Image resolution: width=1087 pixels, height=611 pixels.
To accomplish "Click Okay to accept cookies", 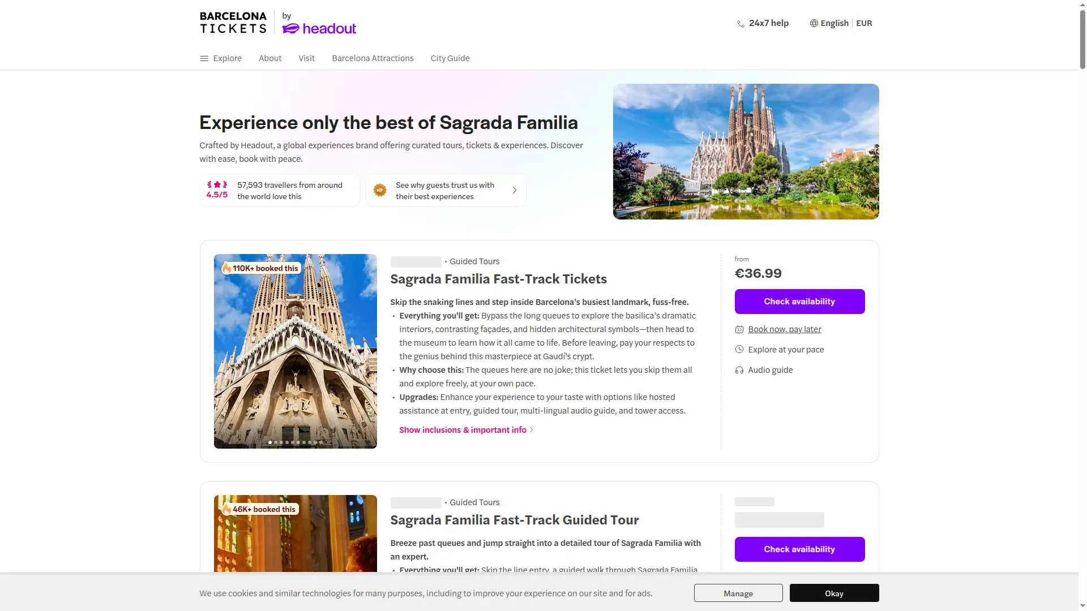I will [x=834, y=593].
